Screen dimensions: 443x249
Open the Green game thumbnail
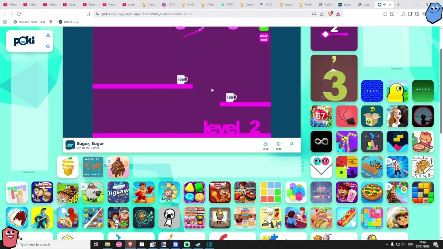423,91
